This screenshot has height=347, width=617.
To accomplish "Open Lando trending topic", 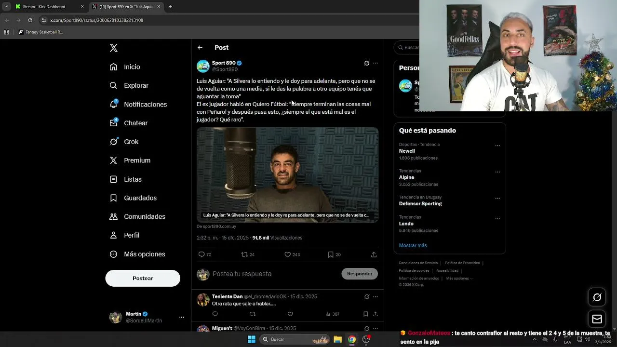I will [x=406, y=224].
